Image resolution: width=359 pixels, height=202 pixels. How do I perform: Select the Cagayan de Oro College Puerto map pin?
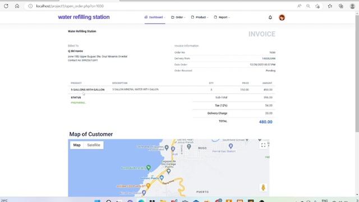(x=168, y=171)
